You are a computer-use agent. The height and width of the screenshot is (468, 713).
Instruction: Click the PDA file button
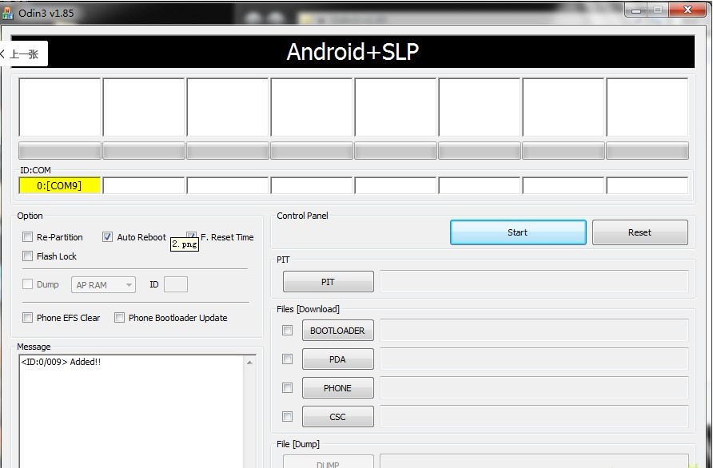(338, 359)
